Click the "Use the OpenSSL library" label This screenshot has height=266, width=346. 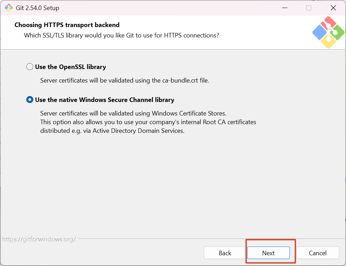pyautogui.click(x=70, y=67)
